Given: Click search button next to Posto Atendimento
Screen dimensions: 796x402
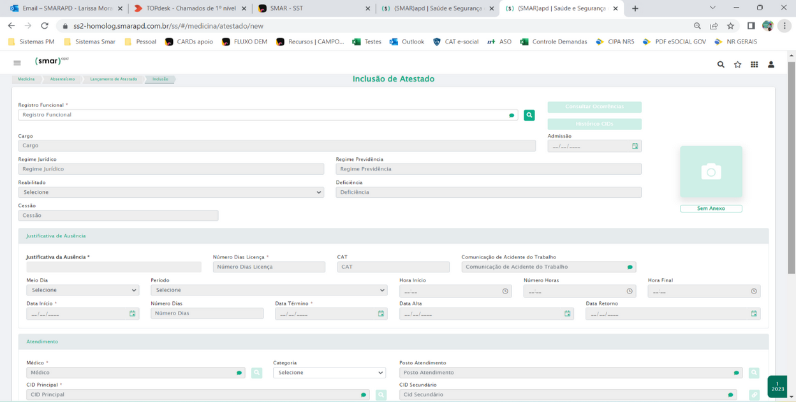Looking at the screenshot, I should point(754,373).
